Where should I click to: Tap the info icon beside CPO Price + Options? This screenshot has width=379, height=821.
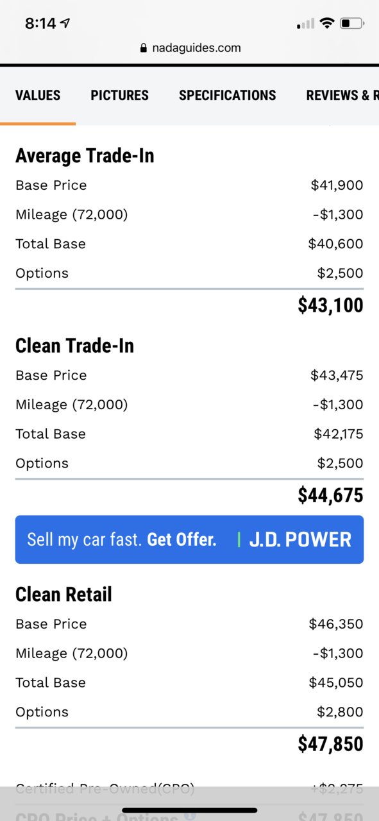[x=190, y=817]
